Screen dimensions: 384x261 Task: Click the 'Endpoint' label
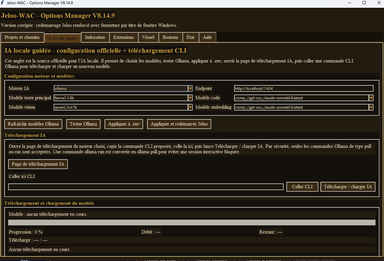204,88
